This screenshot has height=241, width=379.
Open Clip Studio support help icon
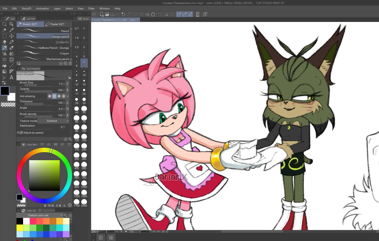205,14
